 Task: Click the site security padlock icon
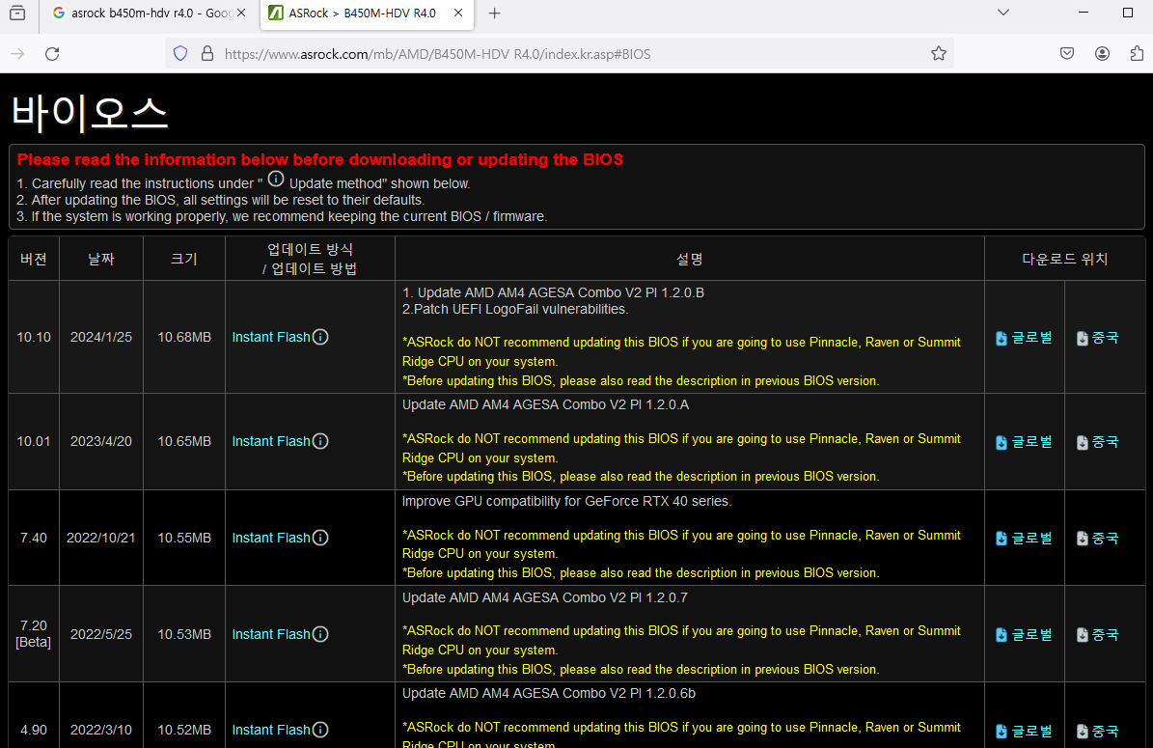[x=207, y=54]
